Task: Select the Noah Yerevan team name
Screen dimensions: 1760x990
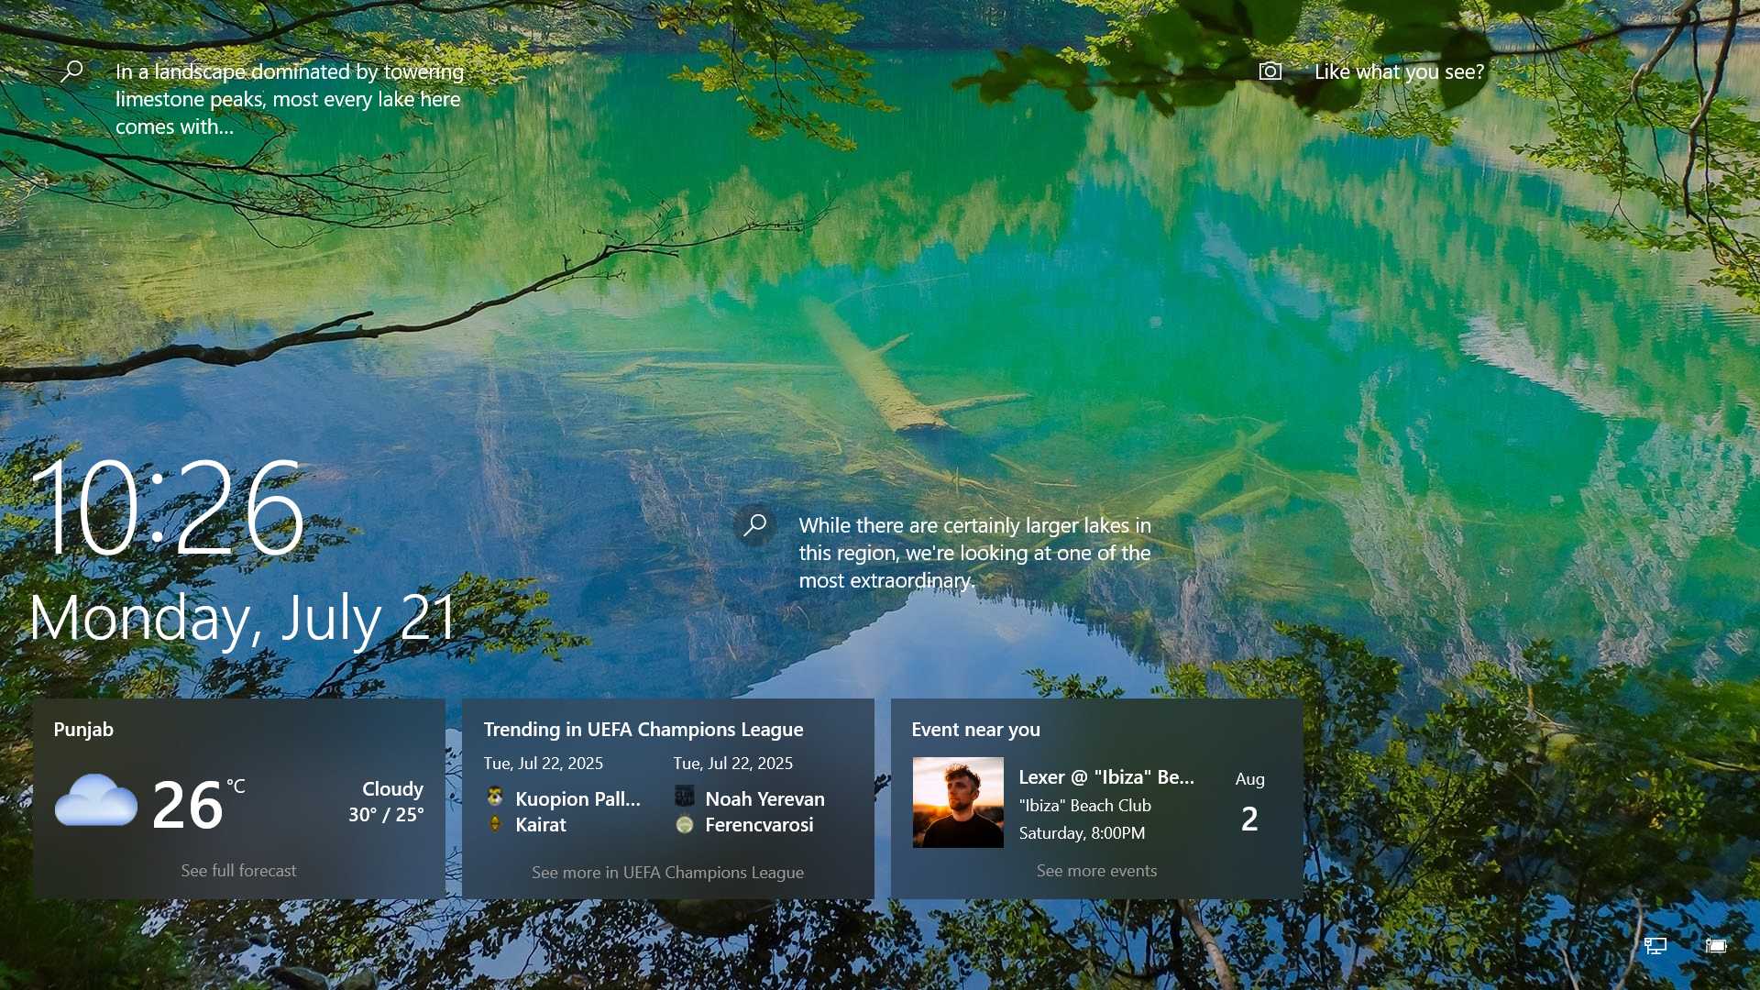Action: coord(764,799)
